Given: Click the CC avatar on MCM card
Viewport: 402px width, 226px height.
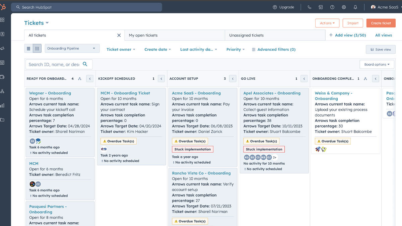Looking at the screenshot, I should pos(38,184).
